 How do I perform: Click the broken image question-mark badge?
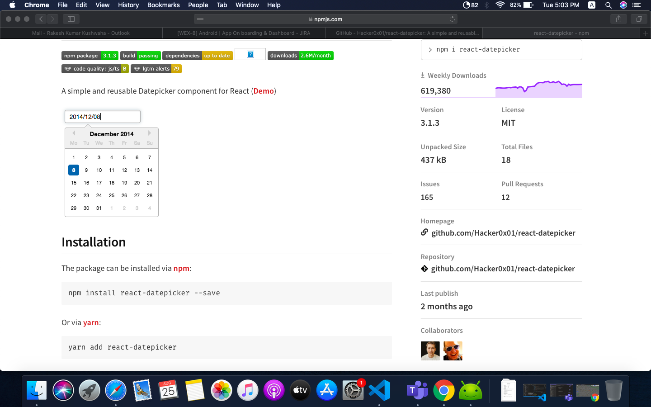tap(250, 54)
